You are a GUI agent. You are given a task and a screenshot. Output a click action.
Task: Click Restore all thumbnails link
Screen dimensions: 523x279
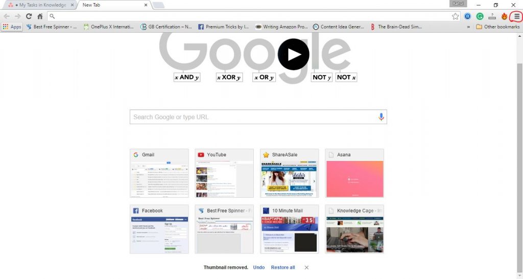283,267
